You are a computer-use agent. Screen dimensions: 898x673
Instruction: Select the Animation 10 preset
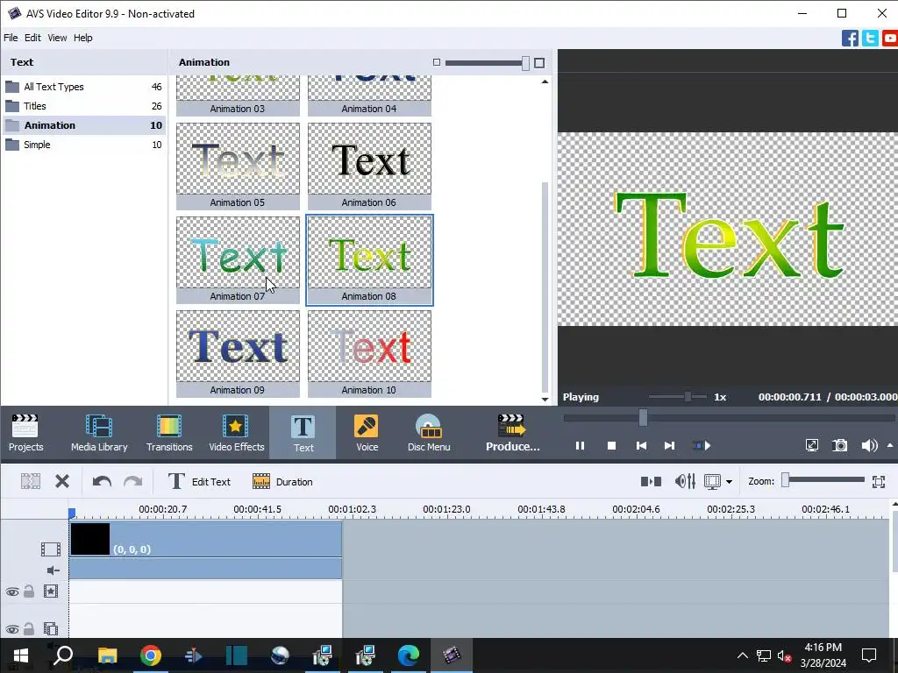pos(369,354)
